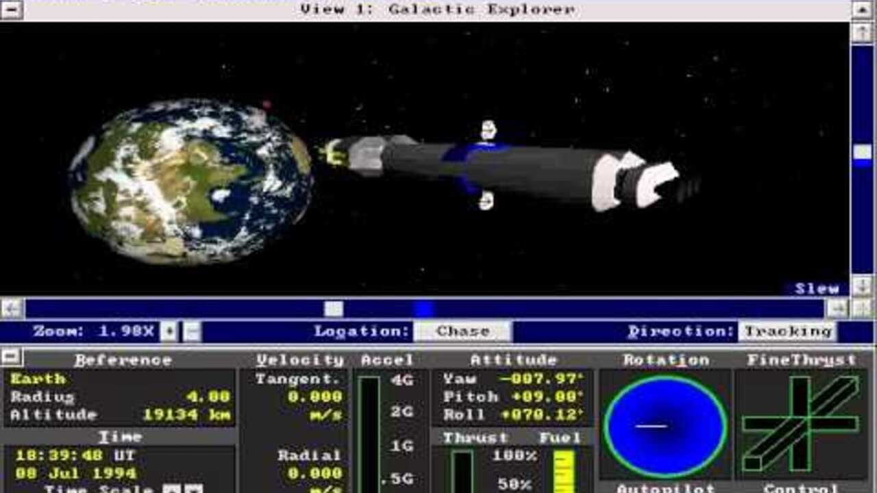Open the instrument panel control menu box
The width and height of the screenshot is (877, 493).
(12, 357)
